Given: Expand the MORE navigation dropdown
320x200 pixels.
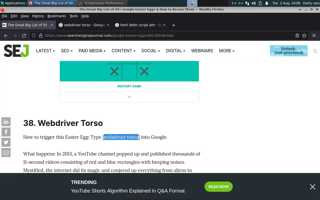Looking at the screenshot, I should (x=226, y=51).
